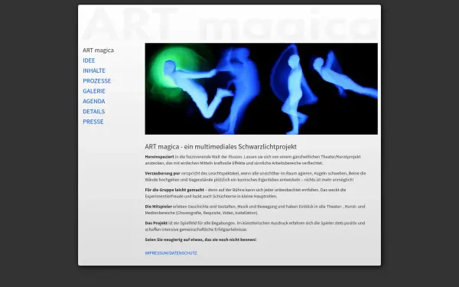The height and width of the screenshot is (287, 459).
Task: Click the bold text 'Das Projekt'
Action: 156,223
